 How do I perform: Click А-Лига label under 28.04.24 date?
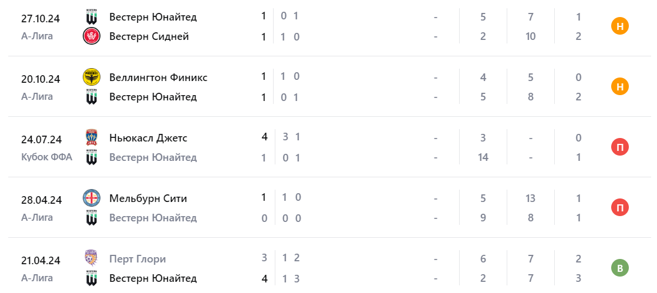37,217
